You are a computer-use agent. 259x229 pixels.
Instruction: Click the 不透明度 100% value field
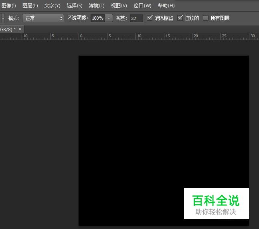[97, 18]
